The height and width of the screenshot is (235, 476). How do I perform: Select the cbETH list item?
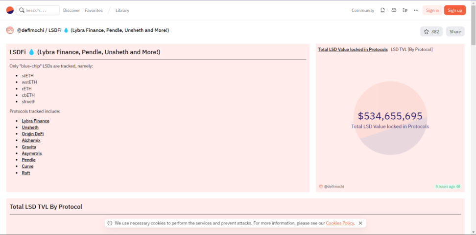[28, 95]
